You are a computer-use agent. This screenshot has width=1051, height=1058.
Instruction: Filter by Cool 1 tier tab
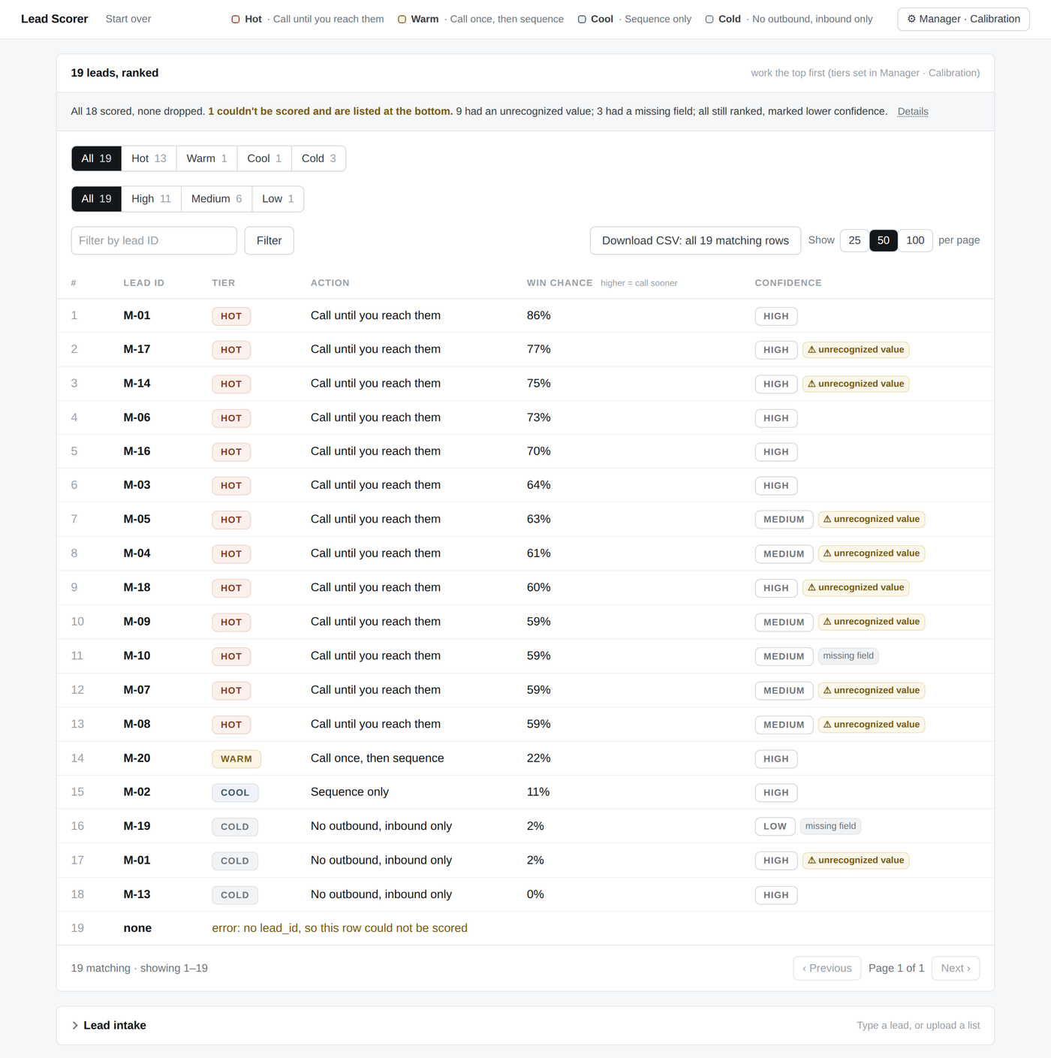coord(264,158)
